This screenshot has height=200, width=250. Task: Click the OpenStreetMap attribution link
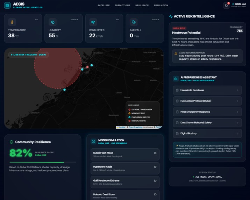click(135, 127)
